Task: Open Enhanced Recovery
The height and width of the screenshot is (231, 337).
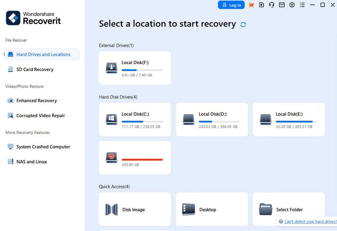Action: pos(37,101)
